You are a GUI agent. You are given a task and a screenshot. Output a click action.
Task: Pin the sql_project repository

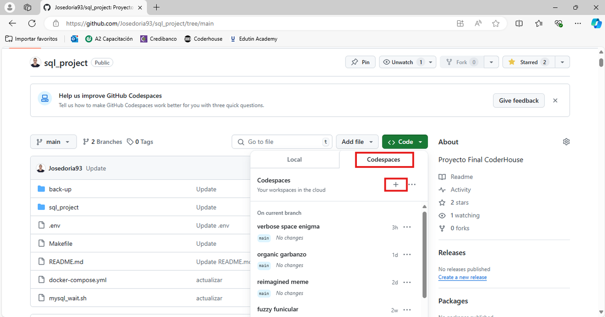[361, 62]
